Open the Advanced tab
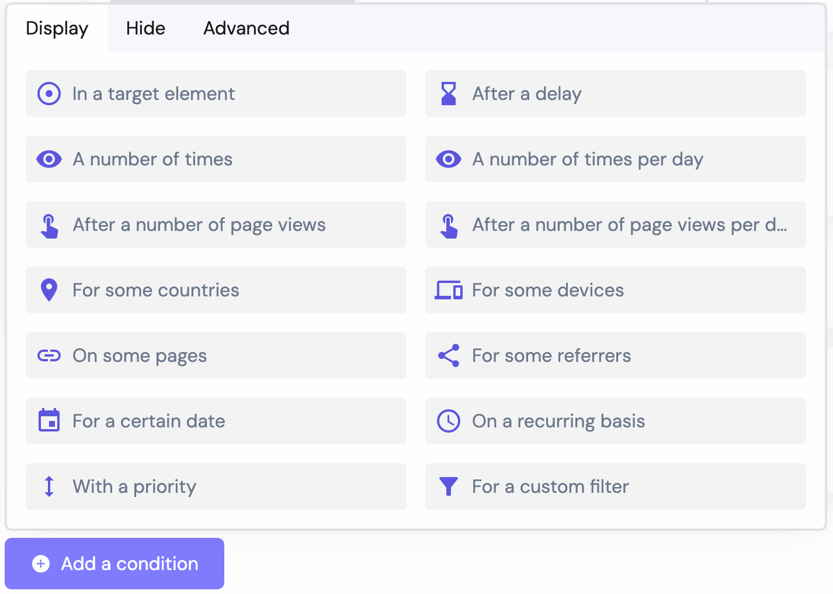 (x=247, y=28)
